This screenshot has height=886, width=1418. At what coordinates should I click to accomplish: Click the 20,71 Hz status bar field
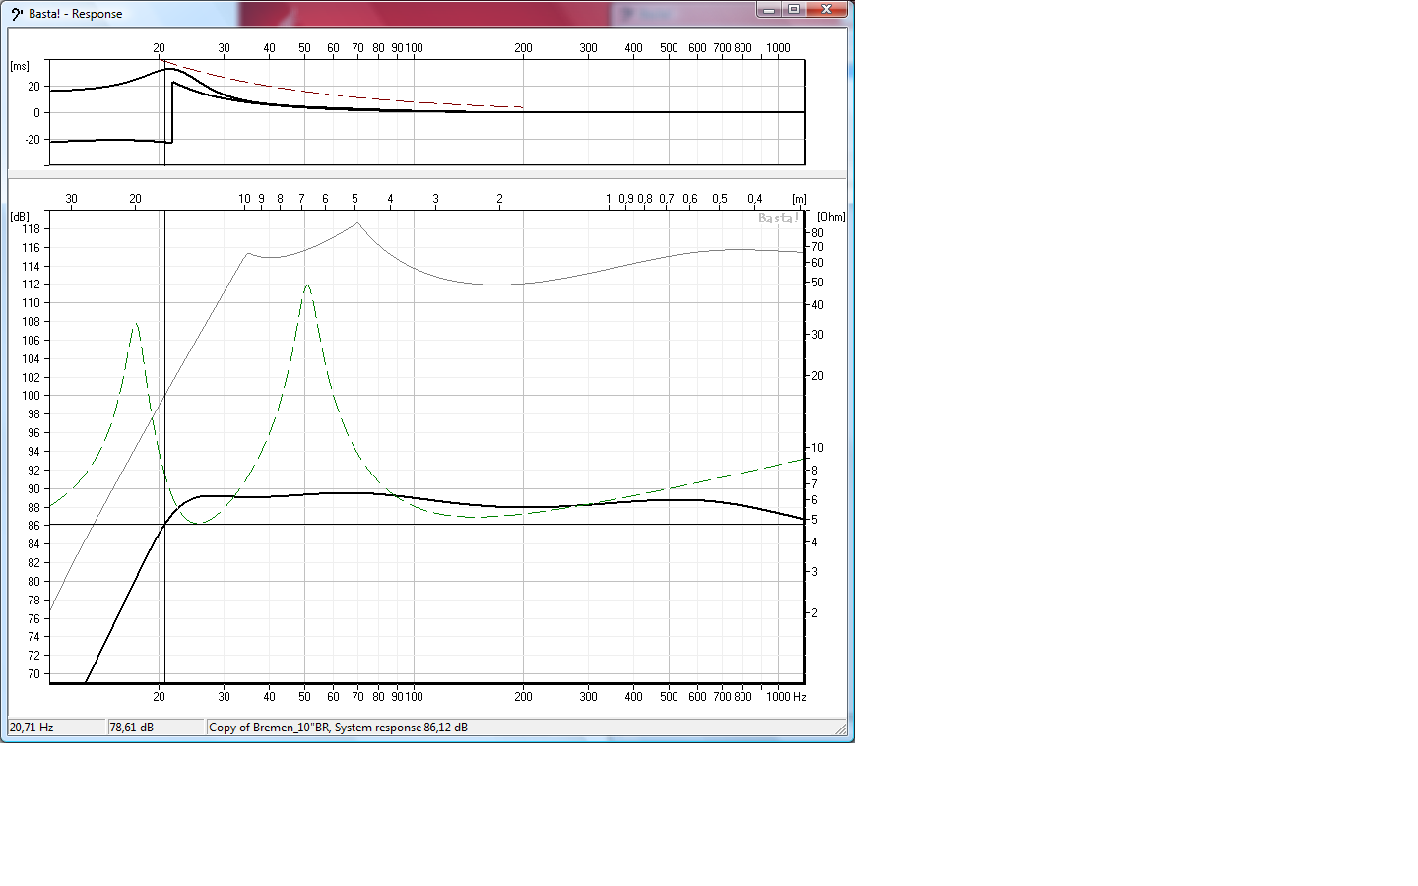click(56, 728)
